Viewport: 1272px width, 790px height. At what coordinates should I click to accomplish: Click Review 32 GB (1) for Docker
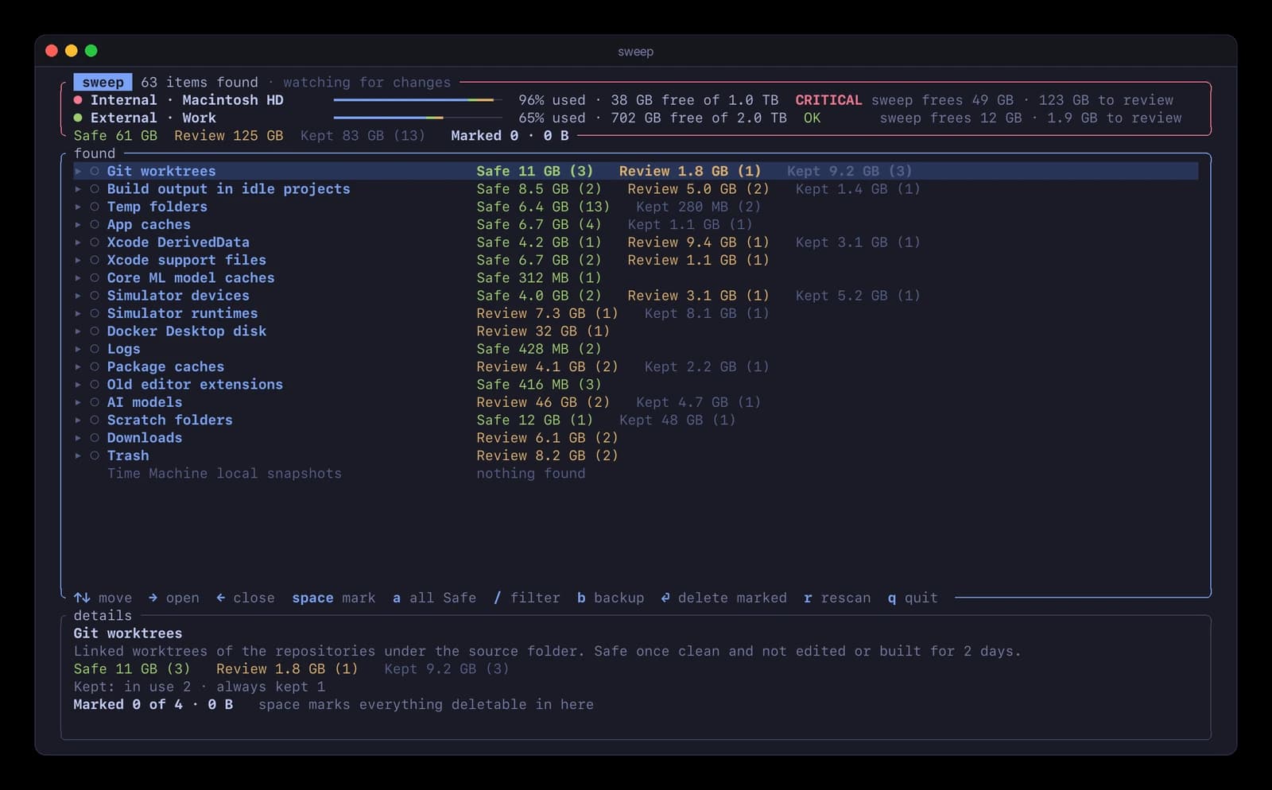pyautogui.click(x=543, y=331)
